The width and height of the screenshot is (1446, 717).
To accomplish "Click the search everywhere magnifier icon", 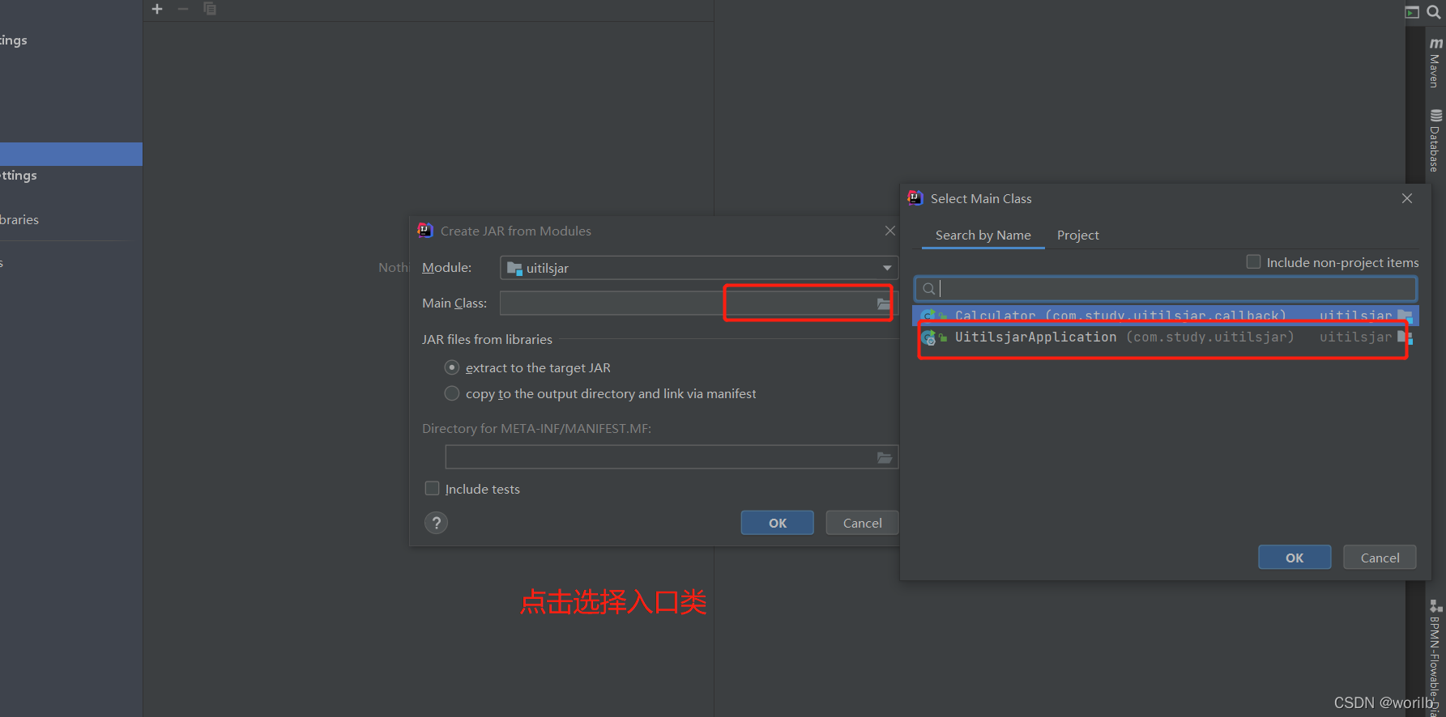I will pyautogui.click(x=1433, y=11).
